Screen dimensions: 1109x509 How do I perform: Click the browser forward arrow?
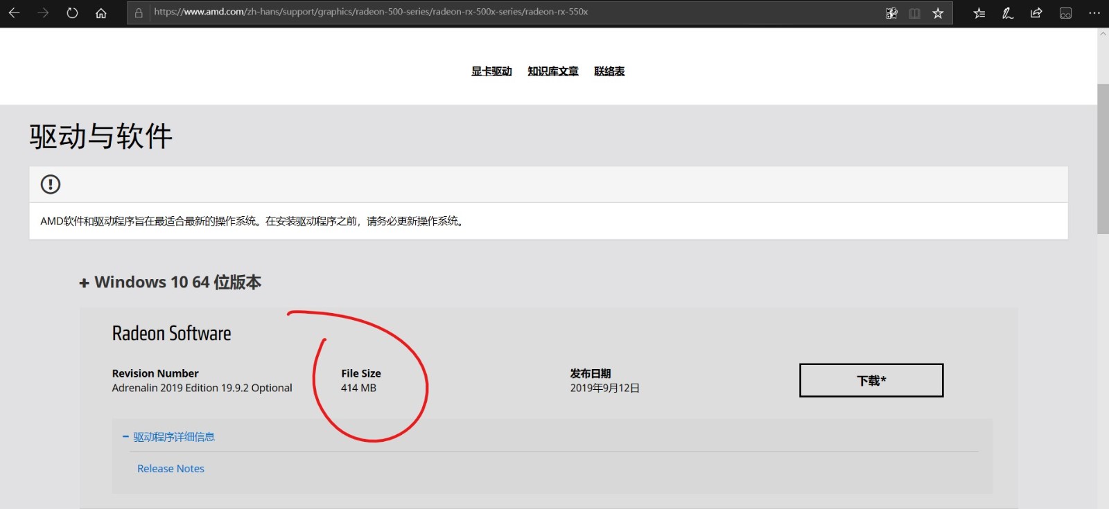pyautogui.click(x=43, y=13)
